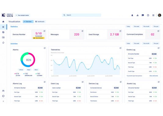
Task: Select the dashboard grid sidebar icon
Action: pos(3,27)
